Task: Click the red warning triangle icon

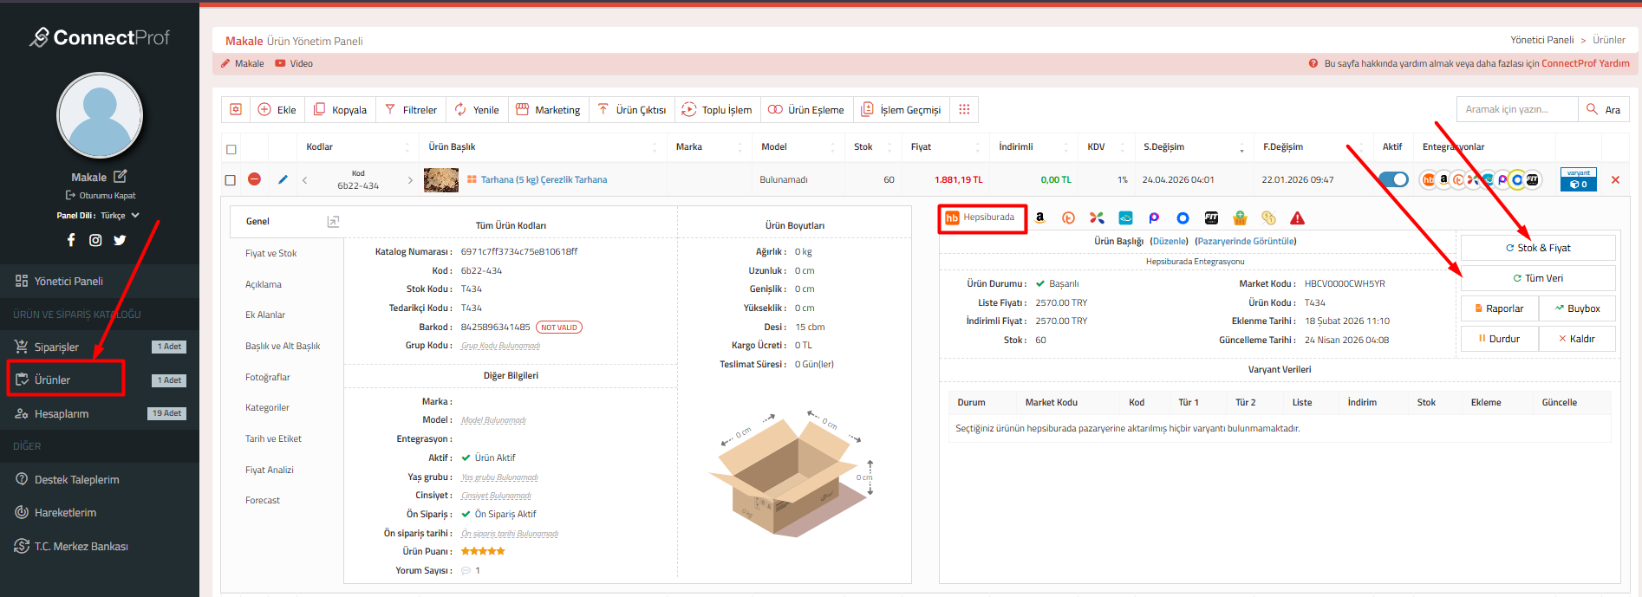Action: pos(1297,218)
